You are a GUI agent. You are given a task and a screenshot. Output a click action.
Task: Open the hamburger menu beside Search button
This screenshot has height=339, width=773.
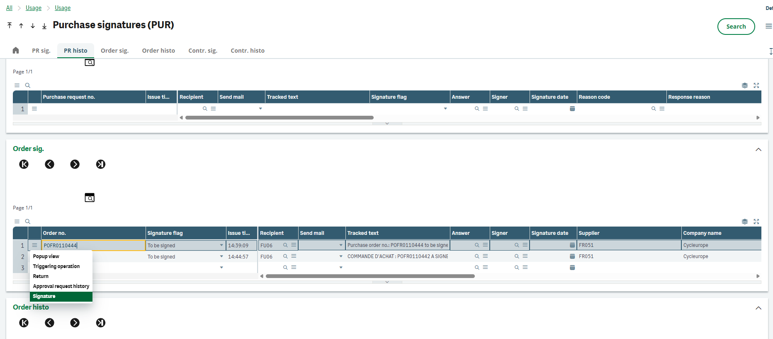pos(768,26)
